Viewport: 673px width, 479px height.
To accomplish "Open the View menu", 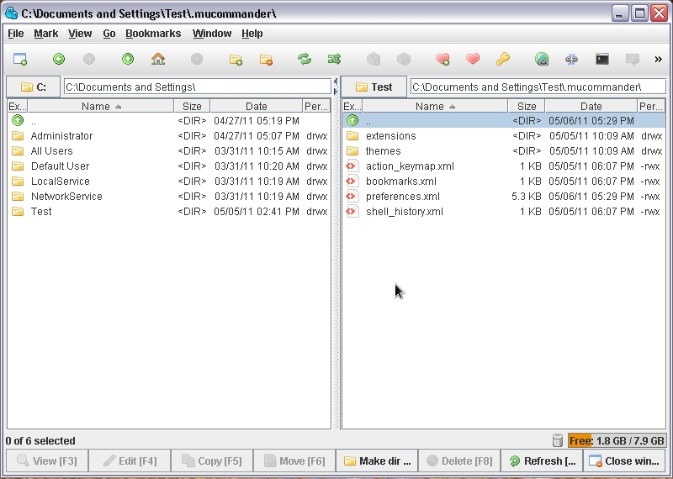I will click(80, 34).
